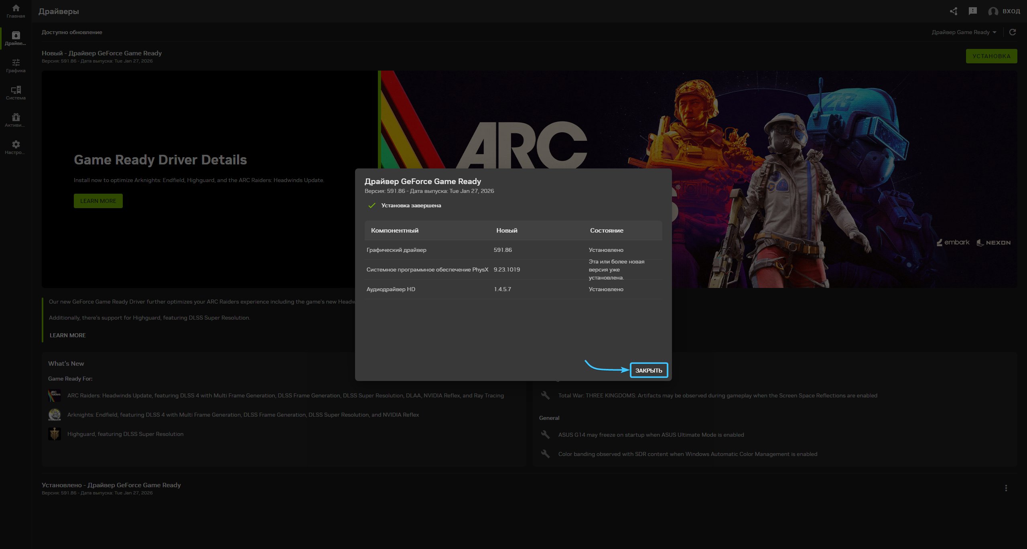Image resolution: width=1027 pixels, height=549 pixels.
Task: Click the Arknights: Endfield game thumbnail
Action: [55, 415]
